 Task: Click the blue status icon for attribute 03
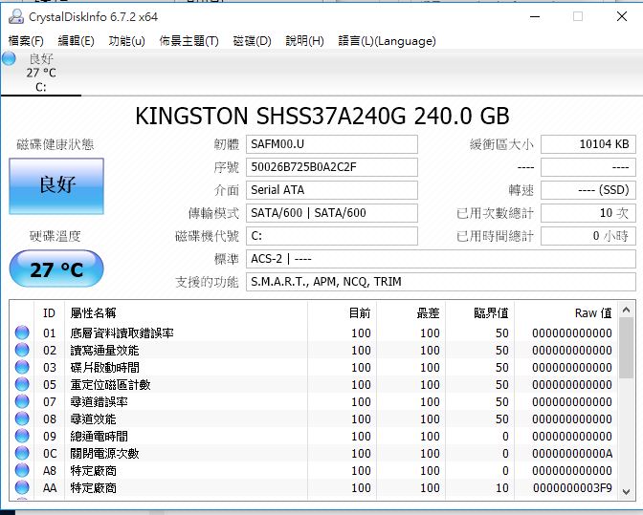22,367
